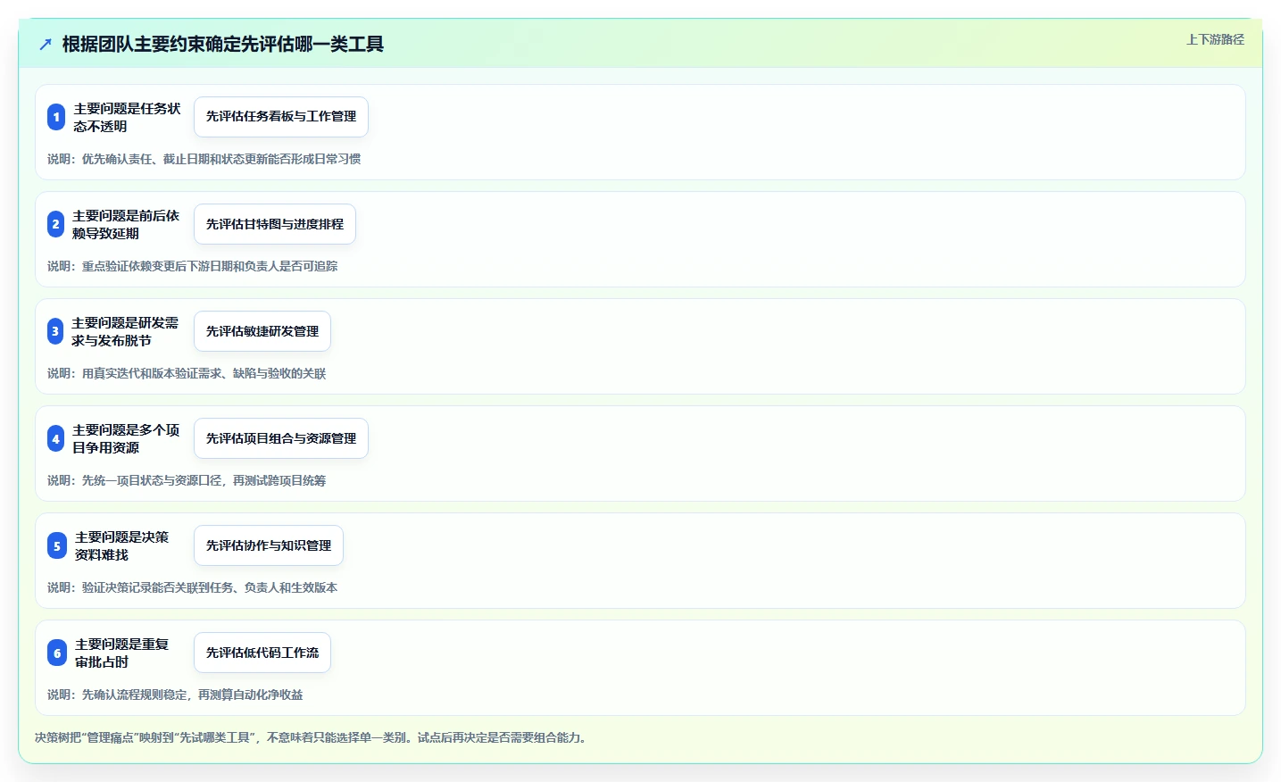Click the numbered badge 2 icon
This screenshot has height=782, width=1281.
[x=55, y=224]
